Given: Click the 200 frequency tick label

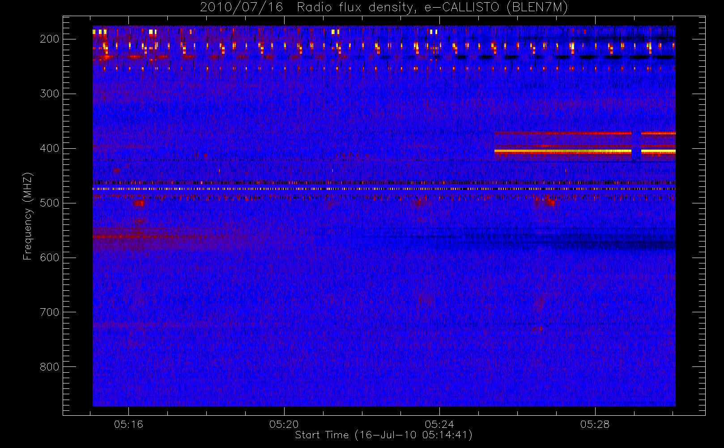Looking at the screenshot, I should tap(49, 39).
